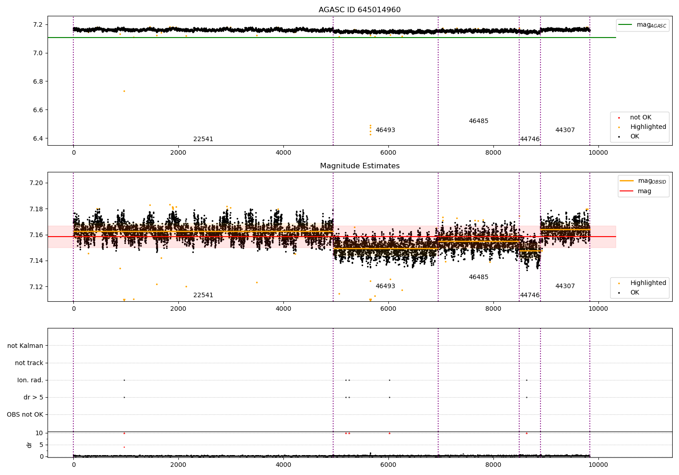Viewport: 679px width, 475px height.
Task: Click obsid label 44746 in Magnitude Estimates plot
Action: point(530,295)
